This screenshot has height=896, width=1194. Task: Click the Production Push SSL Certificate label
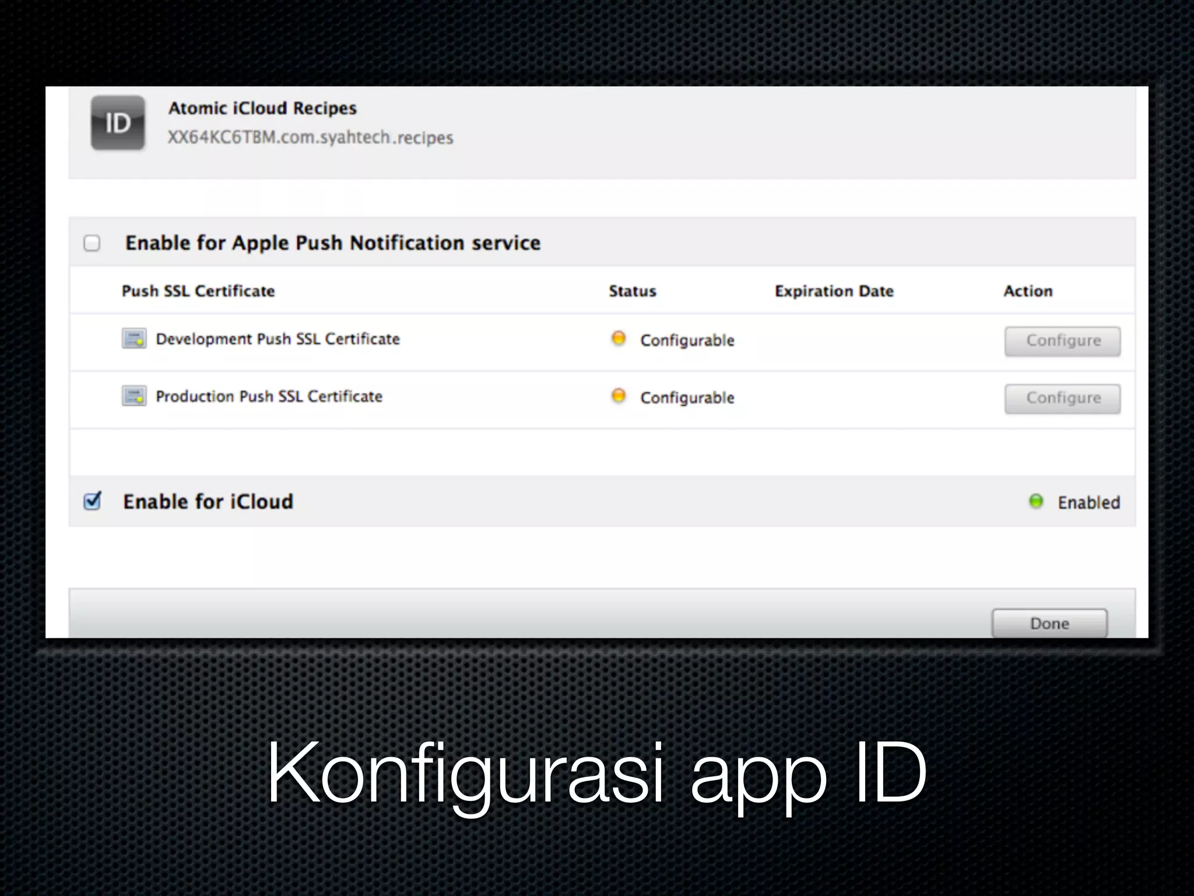coord(269,397)
